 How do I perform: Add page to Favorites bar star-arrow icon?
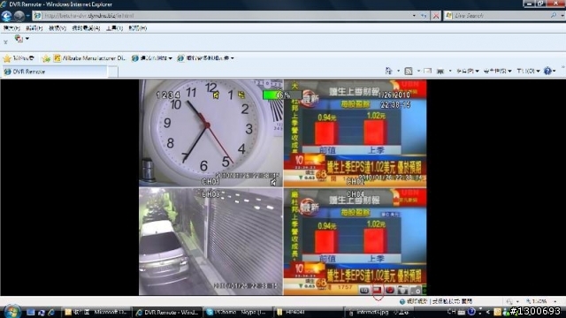pyautogui.click(x=46, y=58)
